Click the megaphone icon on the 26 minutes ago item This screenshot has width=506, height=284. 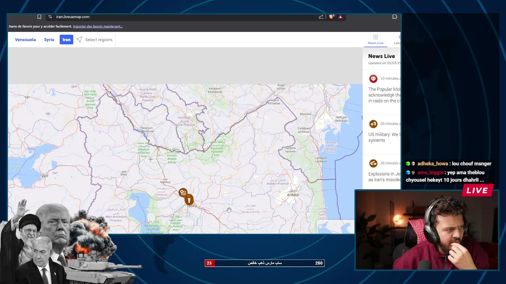[x=373, y=124]
